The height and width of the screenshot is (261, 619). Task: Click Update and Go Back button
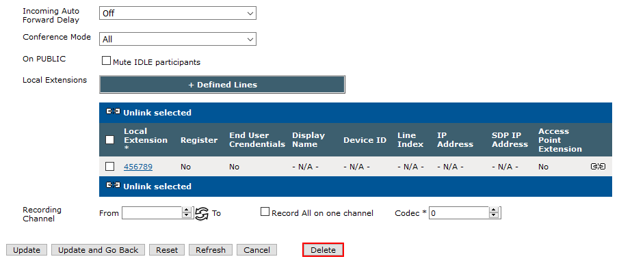(98, 250)
